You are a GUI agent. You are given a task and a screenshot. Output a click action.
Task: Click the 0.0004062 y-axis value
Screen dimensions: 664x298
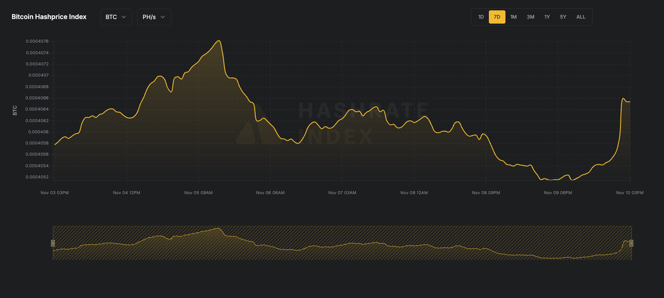tap(37, 121)
